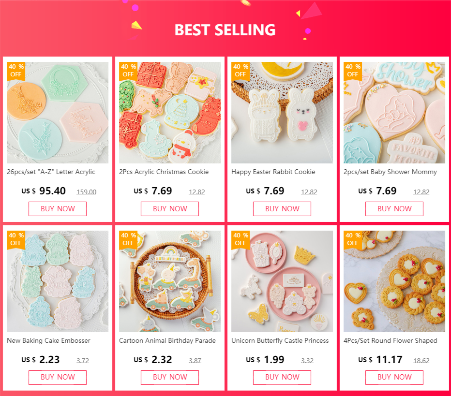Click BUY NOW for Birthday Parade at 2.32

[x=170, y=377]
